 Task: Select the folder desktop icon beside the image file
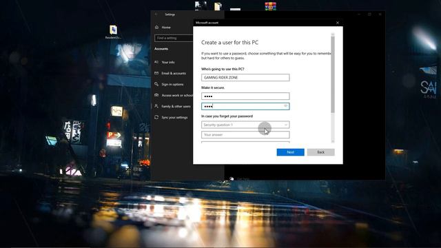point(218,6)
